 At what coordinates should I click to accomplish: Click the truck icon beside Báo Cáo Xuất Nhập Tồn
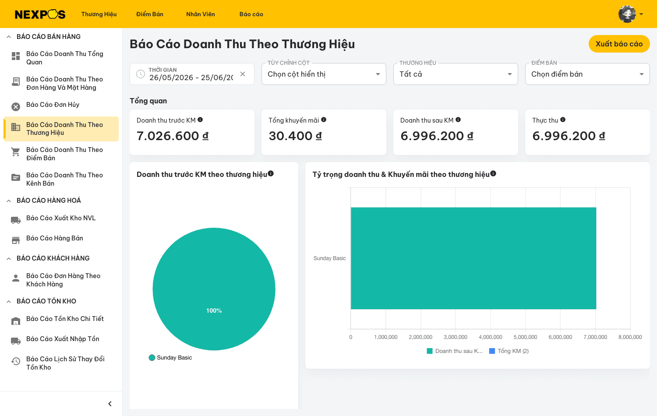(16, 341)
